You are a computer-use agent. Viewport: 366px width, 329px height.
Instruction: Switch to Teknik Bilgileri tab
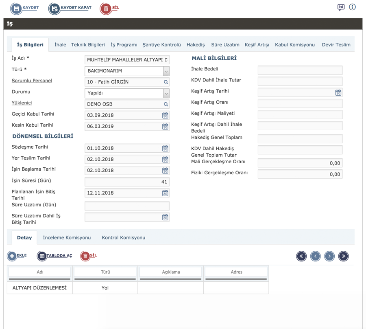pyautogui.click(x=88, y=45)
